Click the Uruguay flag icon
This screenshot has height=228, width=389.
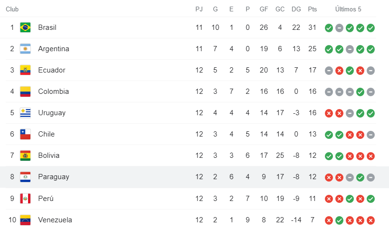pyautogui.click(x=25, y=113)
